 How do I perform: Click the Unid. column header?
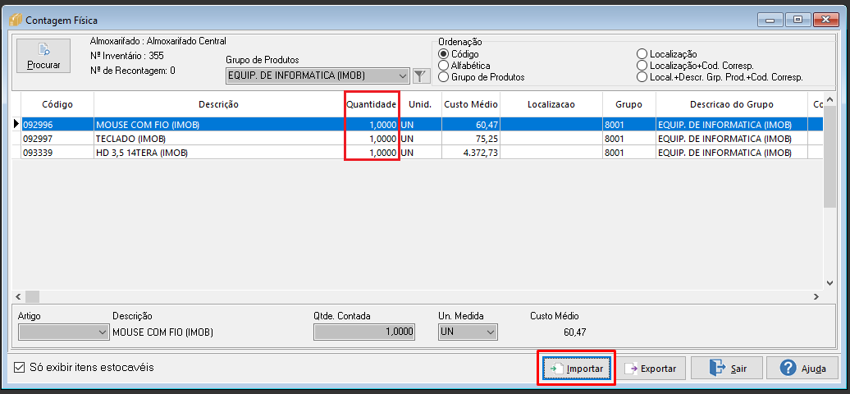420,104
